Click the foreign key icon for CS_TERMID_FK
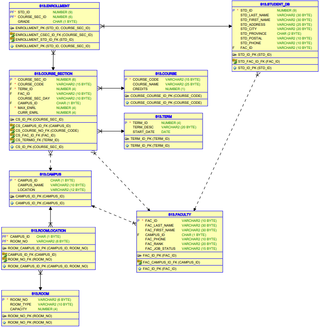Screen dimensions: 320x327 [12, 140]
